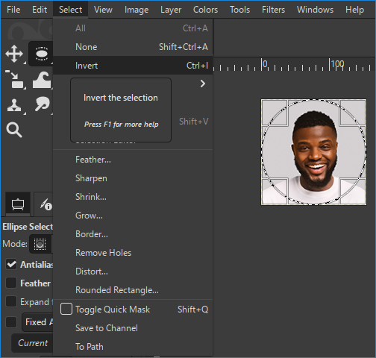Pick the Warp Transform tool
The width and height of the screenshot is (376, 358).
tap(42, 80)
